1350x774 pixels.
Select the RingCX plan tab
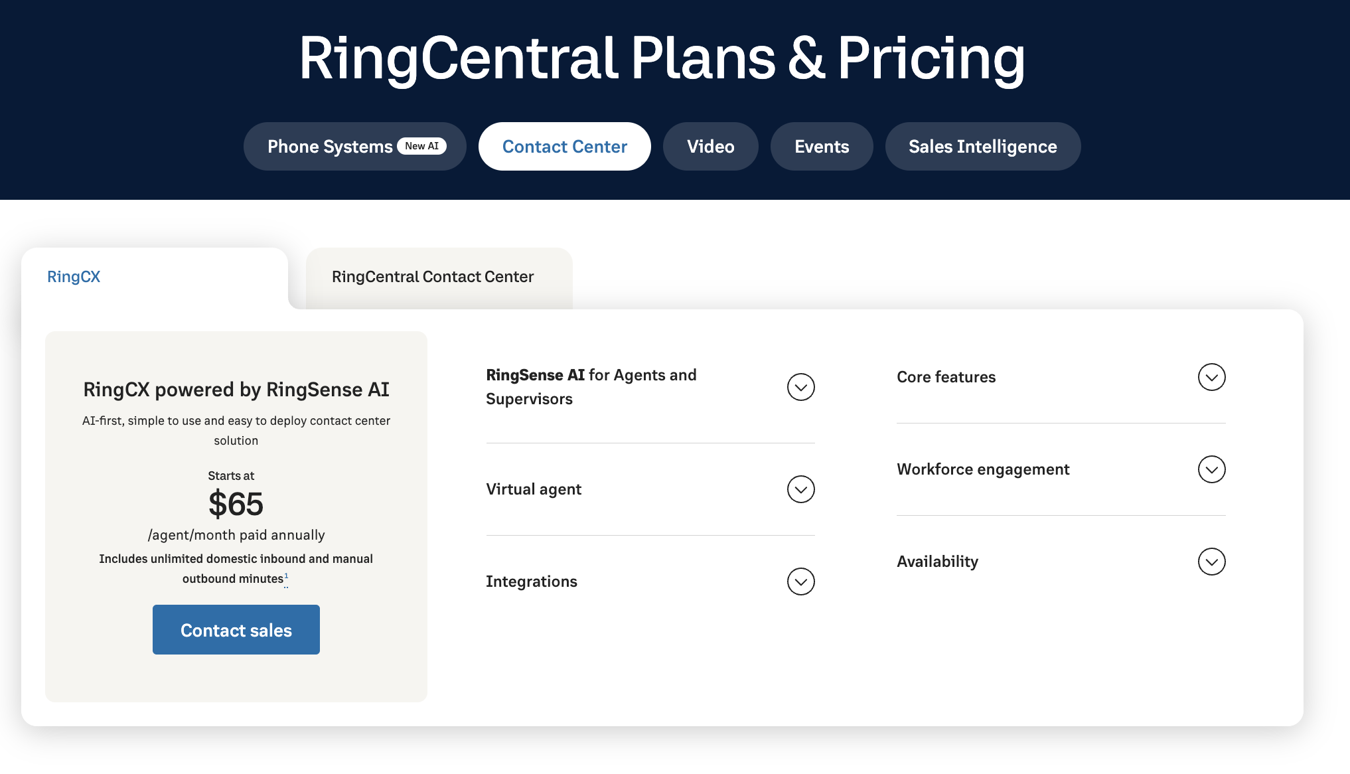point(74,277)
